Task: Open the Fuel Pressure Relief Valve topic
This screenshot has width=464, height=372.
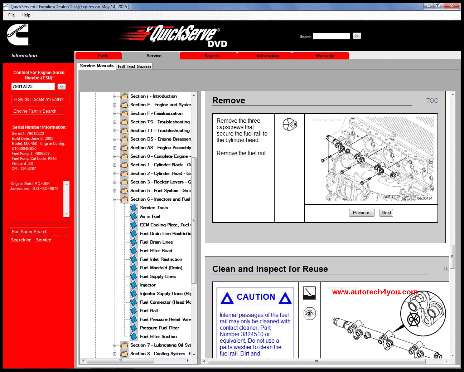Action: click(165, 319)
